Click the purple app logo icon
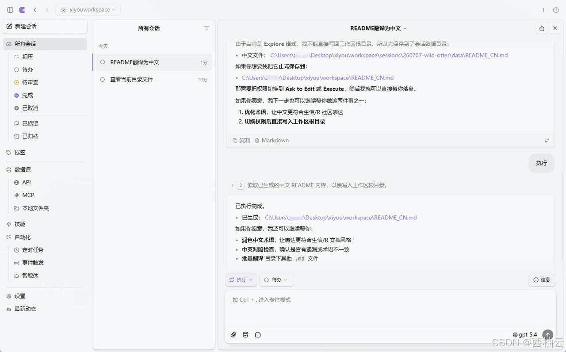 coord(22,10)
